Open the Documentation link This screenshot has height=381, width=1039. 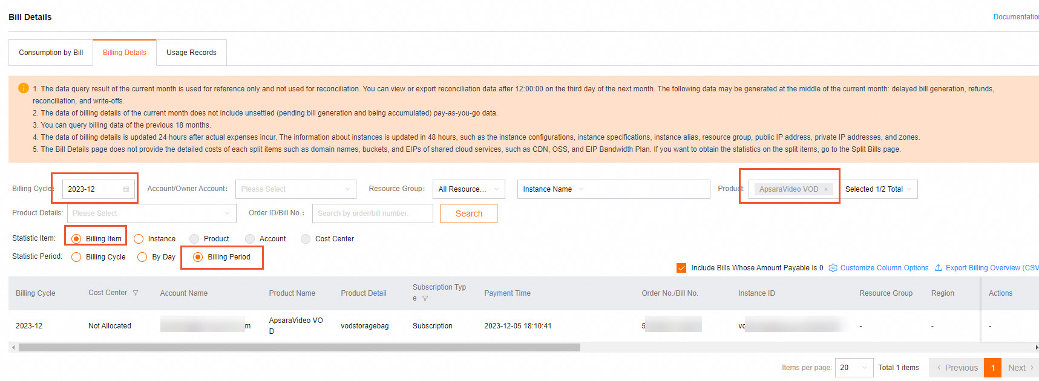click(x=1016, y=17)
